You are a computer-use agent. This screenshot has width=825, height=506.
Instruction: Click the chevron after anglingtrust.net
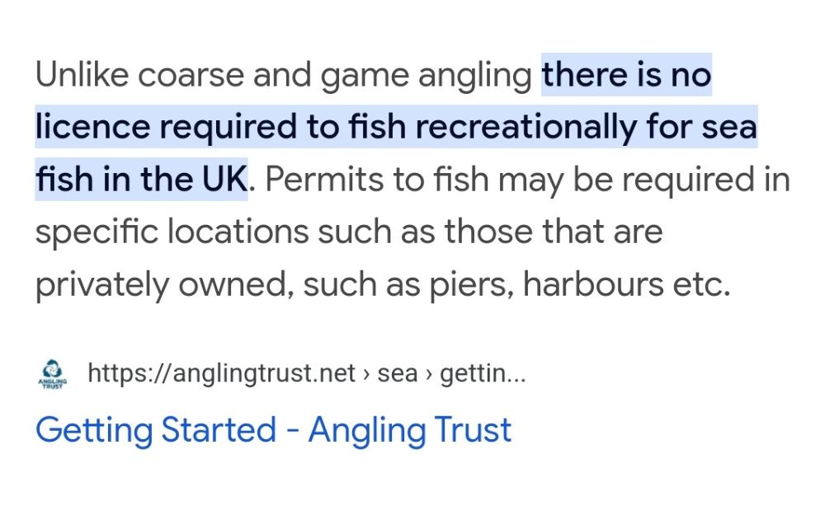click(x=366, y=374)
